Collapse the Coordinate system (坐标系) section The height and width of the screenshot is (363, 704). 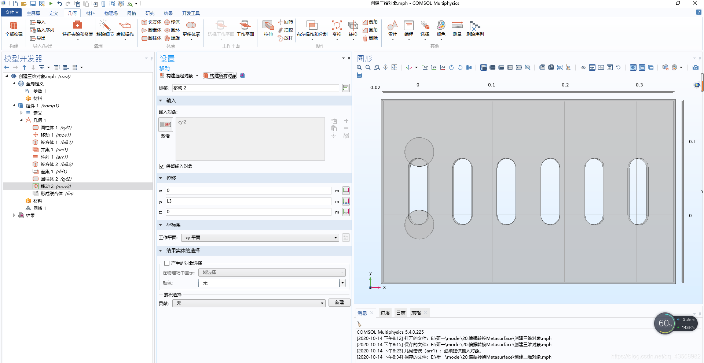[160, 225]
